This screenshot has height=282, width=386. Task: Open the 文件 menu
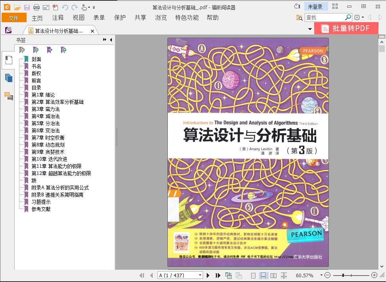tap(14, 18)
